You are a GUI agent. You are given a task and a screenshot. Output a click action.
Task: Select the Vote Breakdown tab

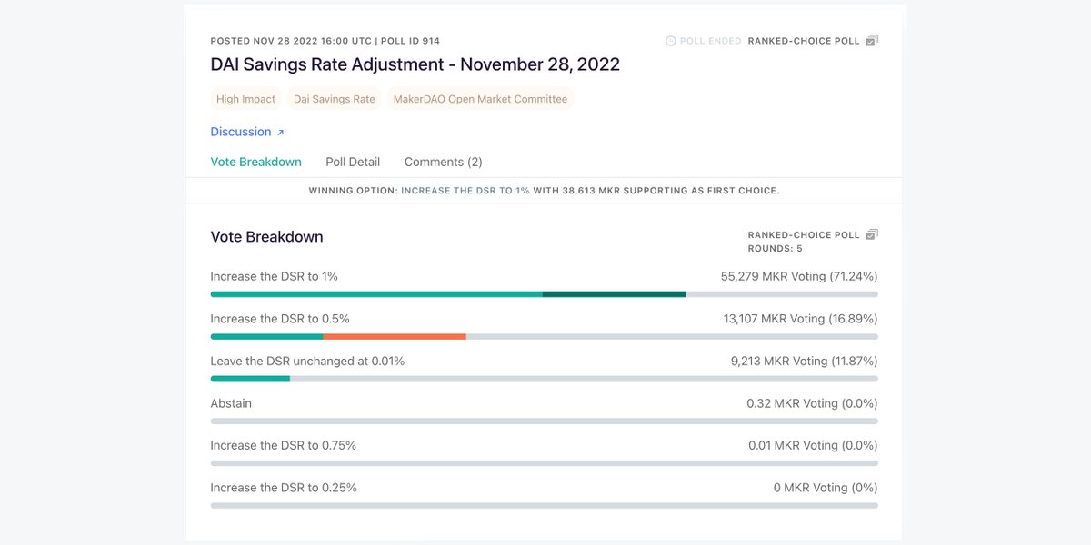tap(255, 162)
